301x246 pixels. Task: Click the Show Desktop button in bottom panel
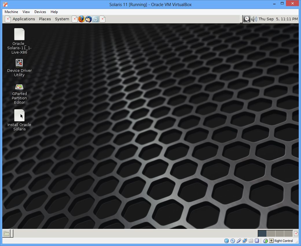pos(6,234)
